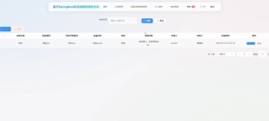The width and height of the screenshot is (269, 121).
Task: Click the 搜索 search button
Action: tap(147, 21)
